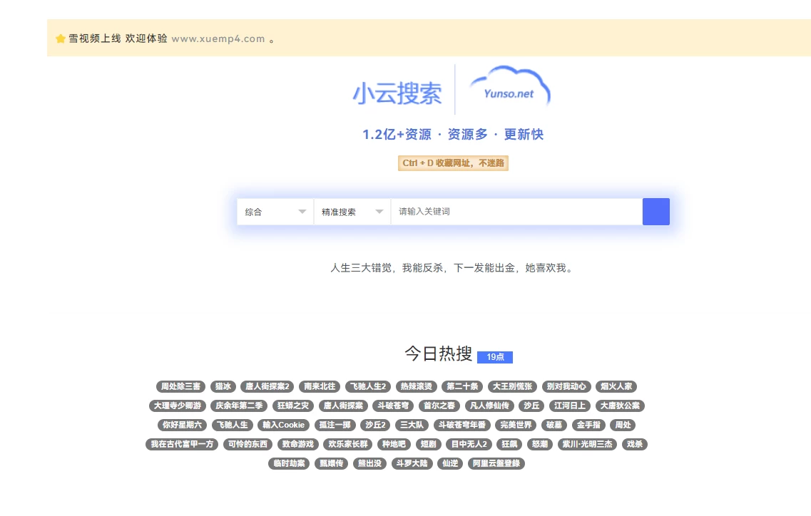
Task: Click the blue search button
Action: tap(655, 211)
